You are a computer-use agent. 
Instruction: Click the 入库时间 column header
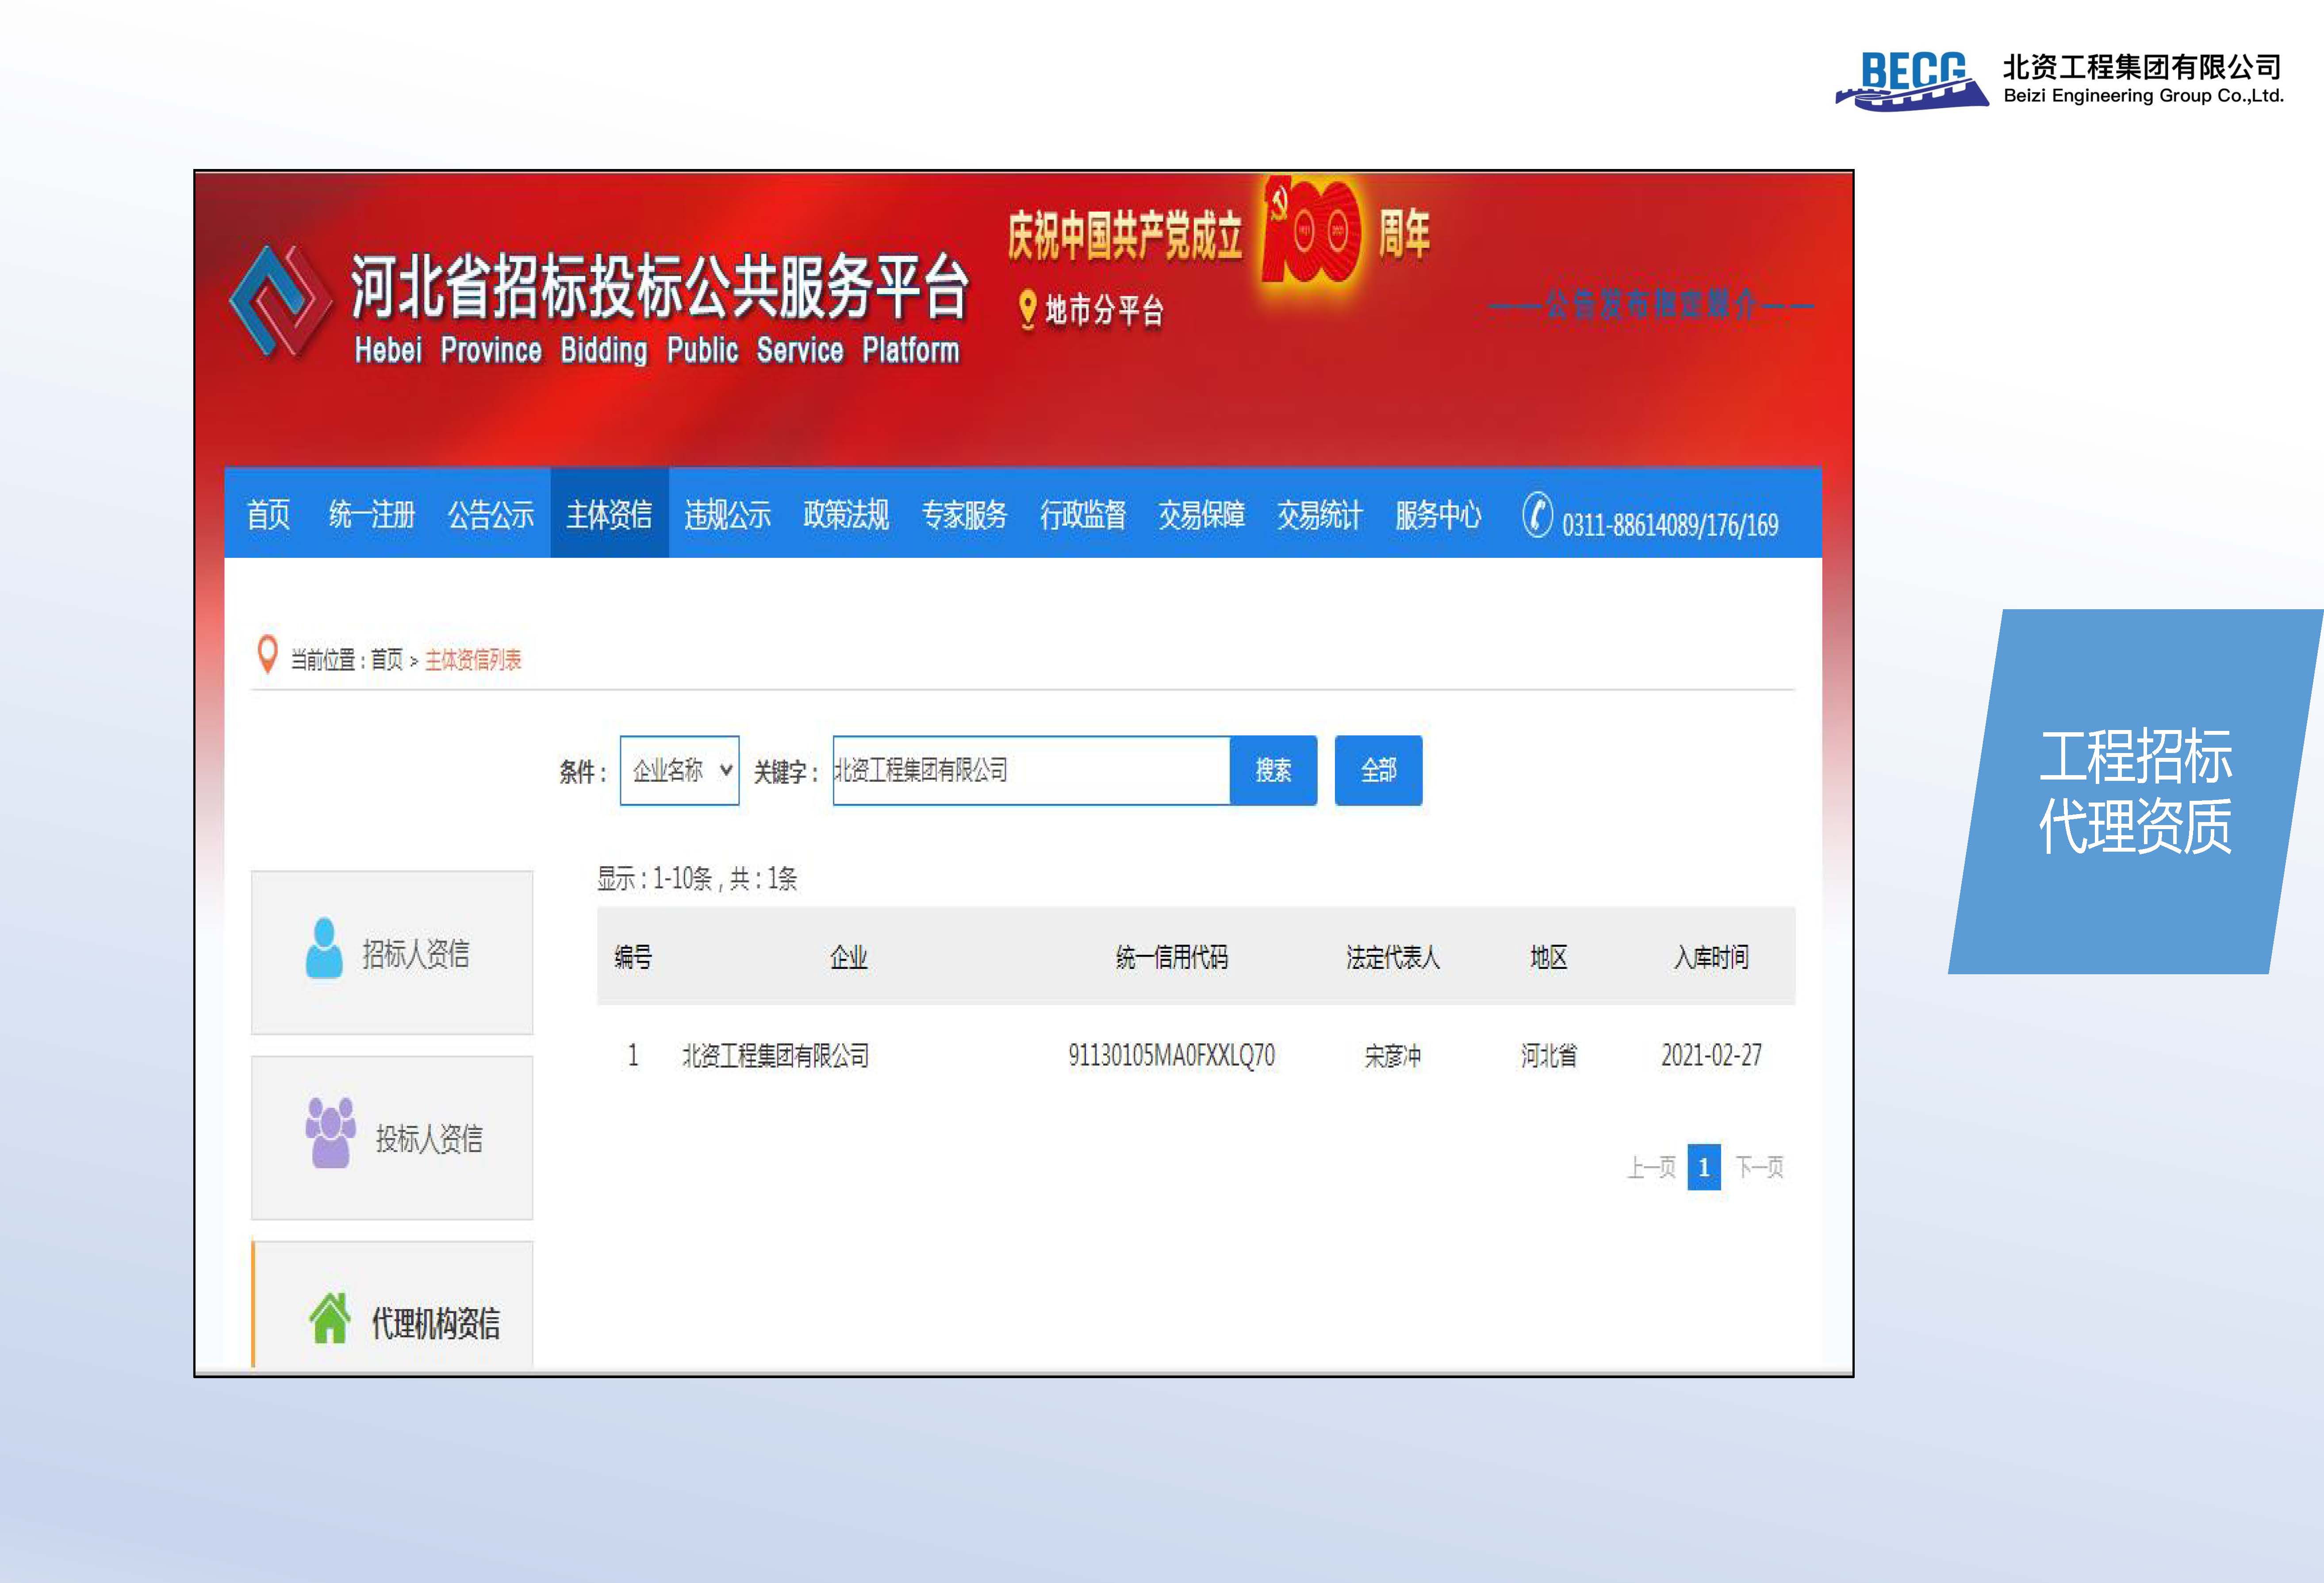click(x=1711, y=958)
